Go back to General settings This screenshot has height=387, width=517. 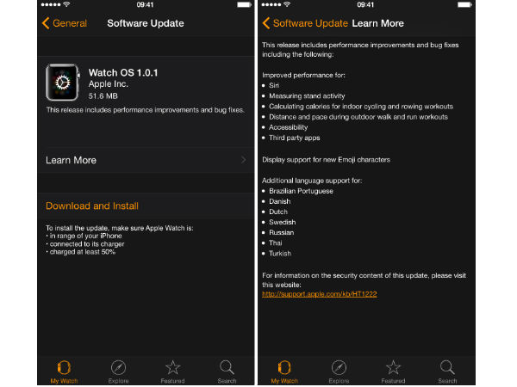65,23
